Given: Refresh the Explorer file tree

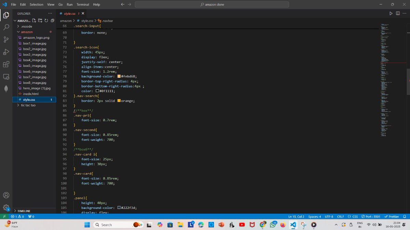Looking at the screenshot, I should coord(46,20).
